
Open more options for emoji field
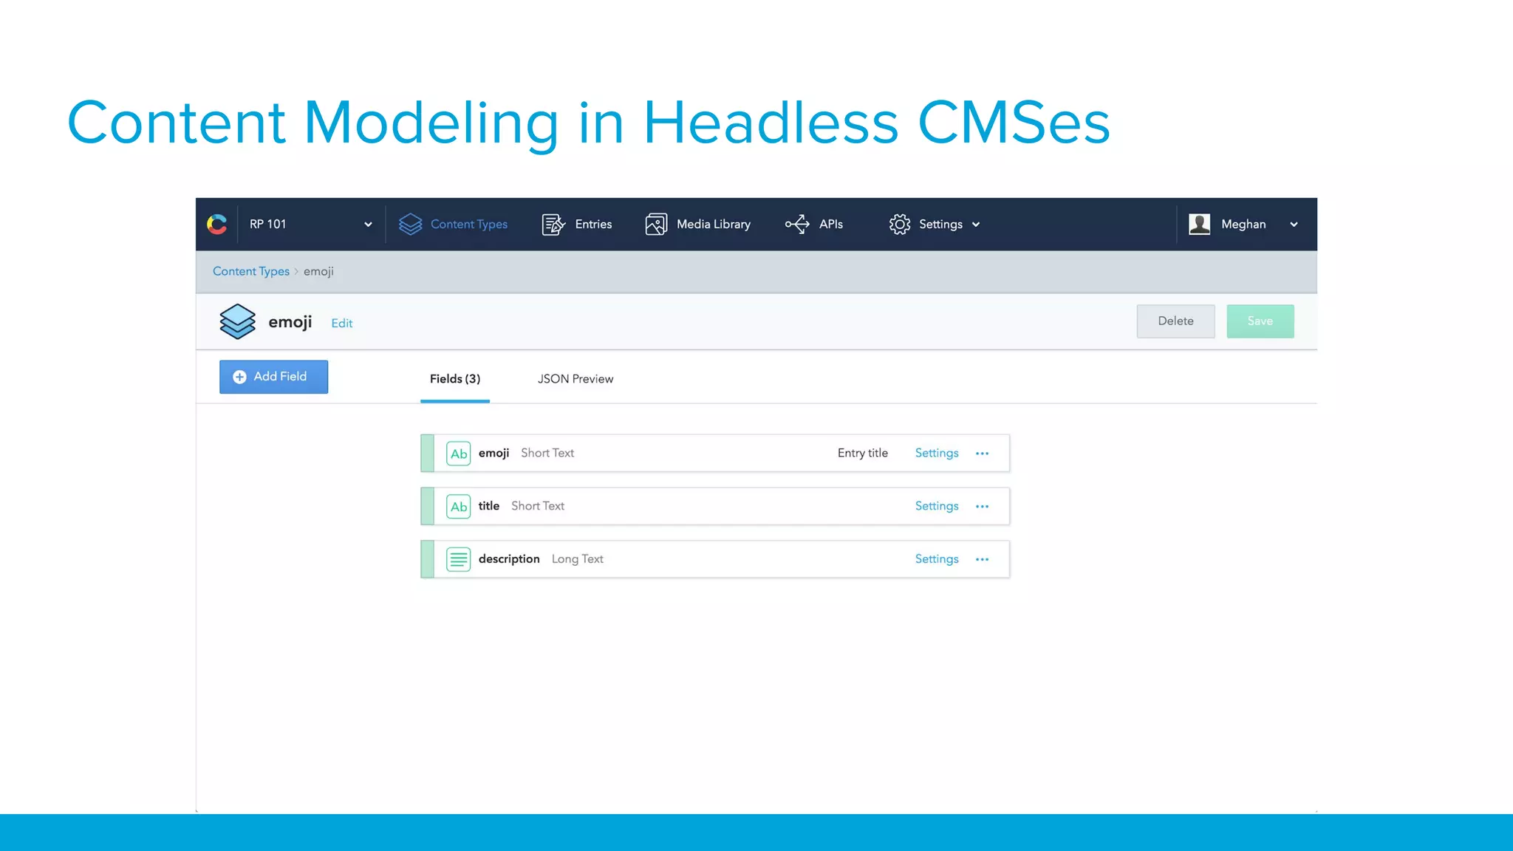pyautogui.click(x=982, y=453)
